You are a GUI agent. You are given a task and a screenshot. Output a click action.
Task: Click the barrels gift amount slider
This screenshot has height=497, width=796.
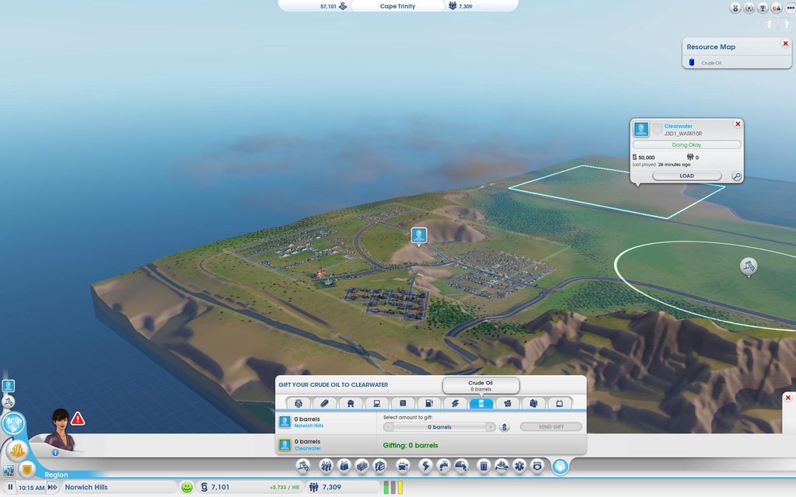pyautogui.click(x=439, y=427)
